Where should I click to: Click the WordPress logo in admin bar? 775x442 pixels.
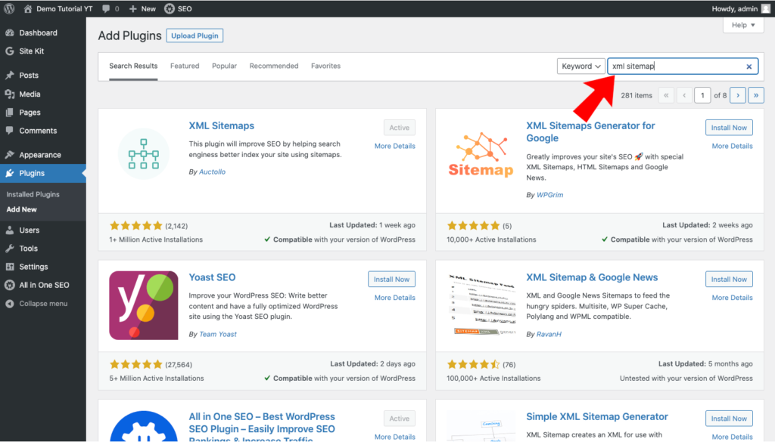(x=9, y=9)
